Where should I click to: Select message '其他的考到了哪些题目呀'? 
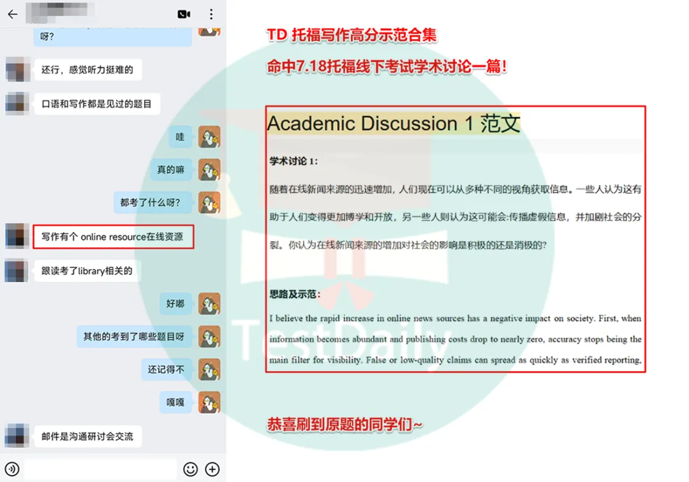click(x=134, y=337)
